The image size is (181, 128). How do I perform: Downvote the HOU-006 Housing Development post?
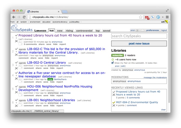[x=16, y=92]
